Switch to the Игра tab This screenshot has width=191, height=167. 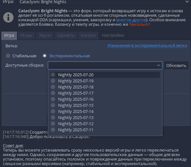(x=9, y=35)
